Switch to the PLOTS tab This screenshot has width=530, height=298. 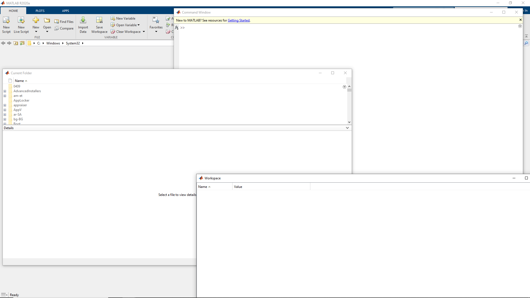pos(40,10)
